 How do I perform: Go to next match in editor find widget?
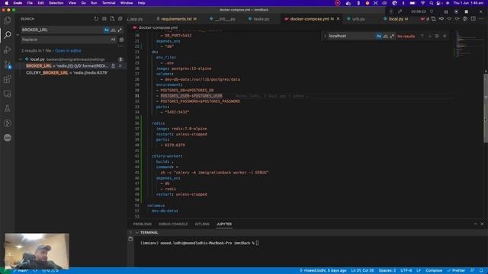click(430, 36)
